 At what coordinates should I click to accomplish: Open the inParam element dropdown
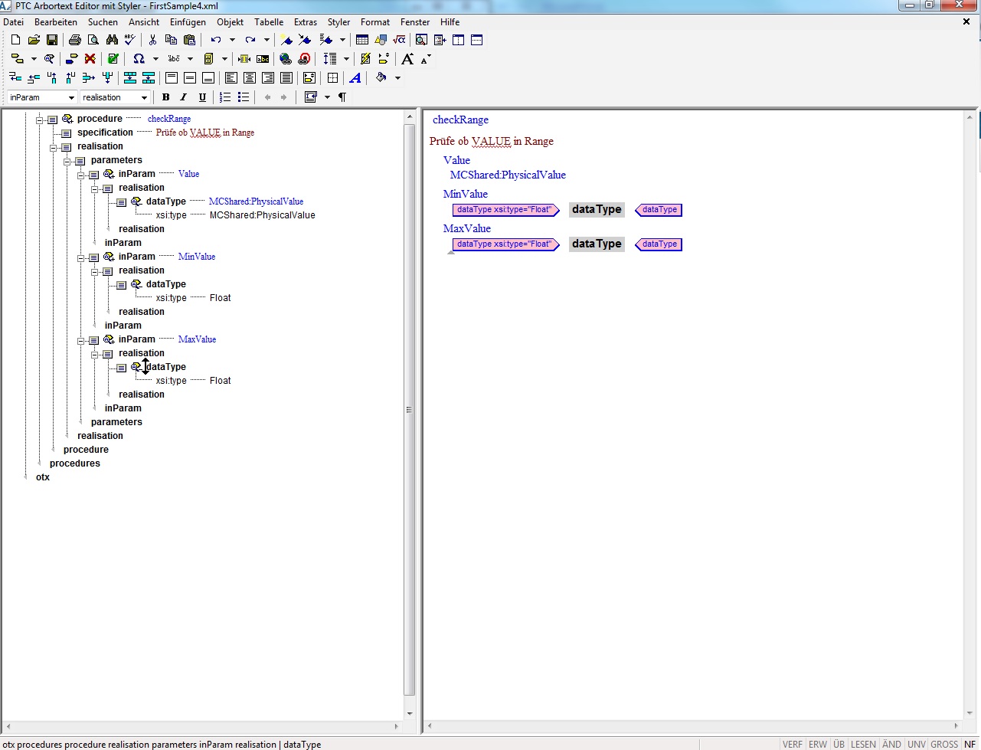click(x=73, y=97)
